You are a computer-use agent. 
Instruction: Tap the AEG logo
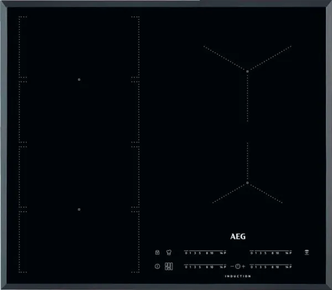coord(237,236)
